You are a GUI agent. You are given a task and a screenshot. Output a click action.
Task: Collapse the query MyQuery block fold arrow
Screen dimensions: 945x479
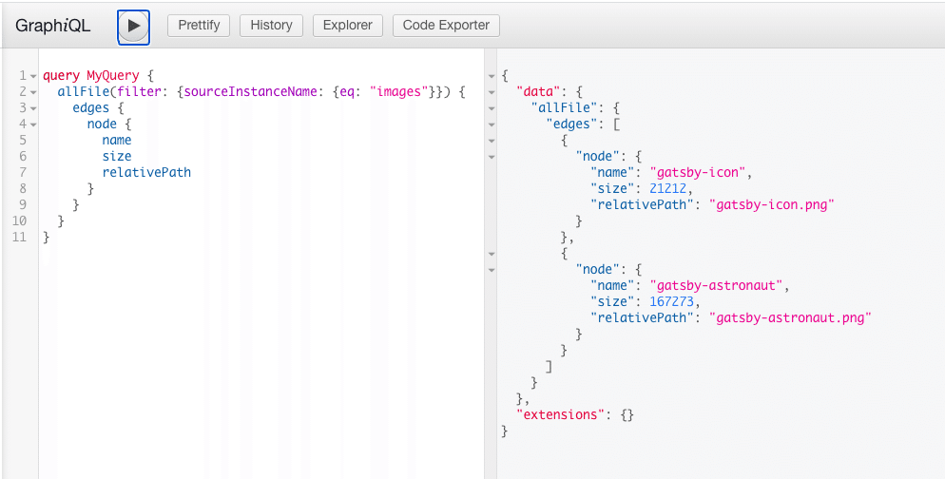point(33,75)
